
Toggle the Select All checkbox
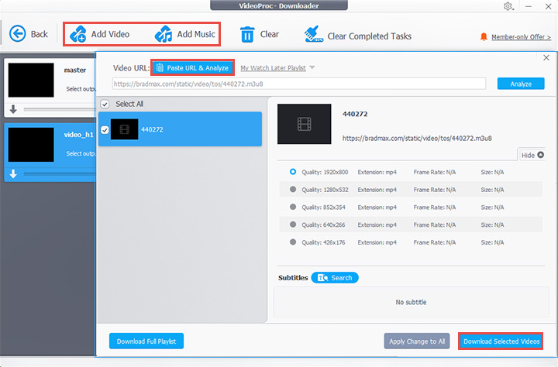coord(105,105)
